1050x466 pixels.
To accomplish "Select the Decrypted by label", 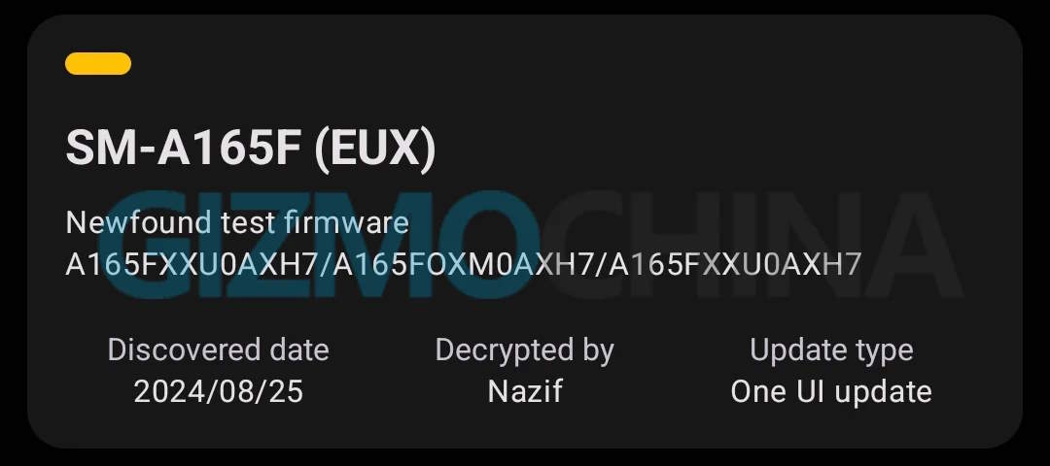I will coord(524,351).
